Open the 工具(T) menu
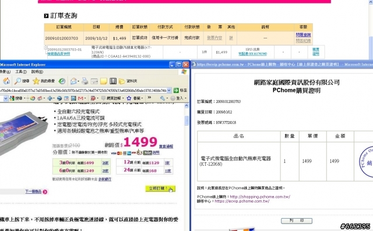The height and width of the screenshot is (231, 373). tap(21, 72)
